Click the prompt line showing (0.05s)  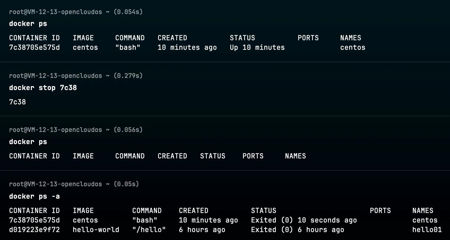tap(74, 184)
